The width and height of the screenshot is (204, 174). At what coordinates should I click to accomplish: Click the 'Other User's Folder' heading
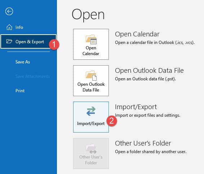coord(143,143)
